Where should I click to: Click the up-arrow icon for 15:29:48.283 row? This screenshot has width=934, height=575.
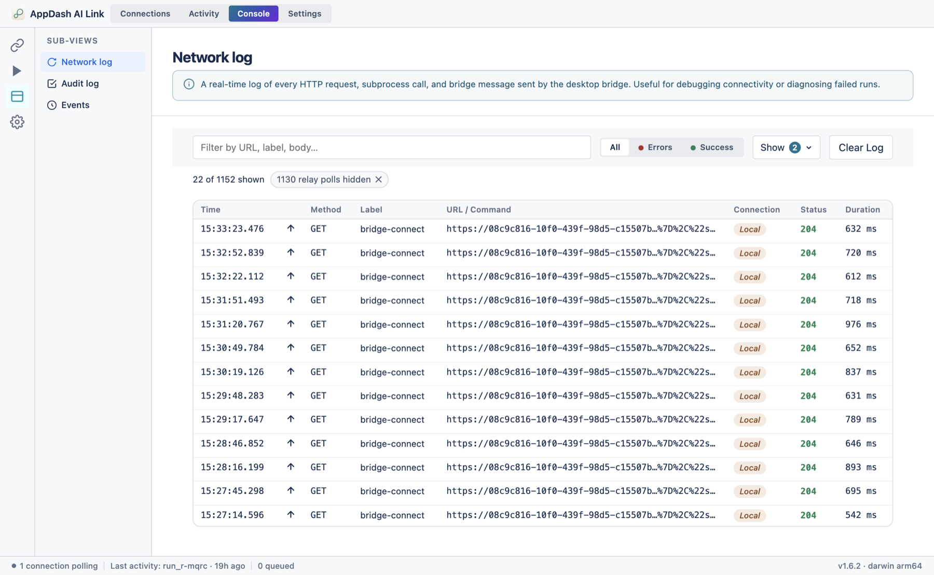[291, 395]
